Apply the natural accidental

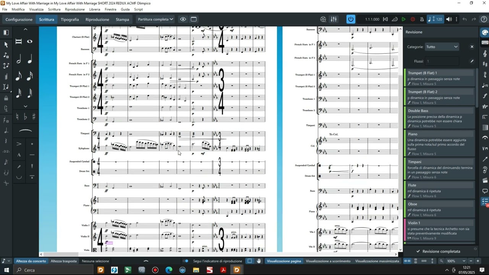[17, 117]
